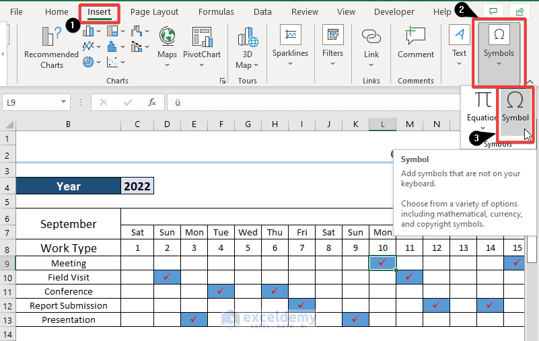Click Select All corner triangle
The width and height of the screenshot is (539, 341).
click(x=9, y=124)
